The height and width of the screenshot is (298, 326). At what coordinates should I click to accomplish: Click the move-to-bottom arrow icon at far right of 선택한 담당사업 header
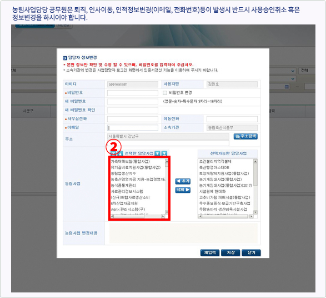tap(164, 153)
